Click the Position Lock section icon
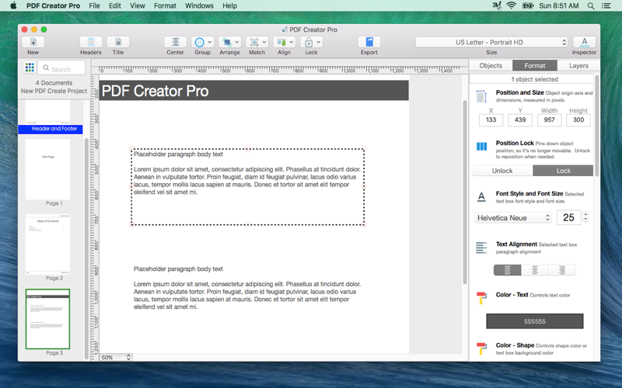This screenshot has width=622, height=388. click(x=481, y=147)
